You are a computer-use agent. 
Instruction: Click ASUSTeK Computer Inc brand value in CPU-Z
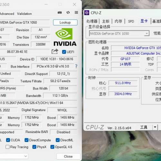click(136, 53)
